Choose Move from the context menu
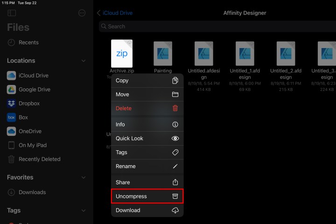Viewport: 336px width, 224px height. point(147,95)
